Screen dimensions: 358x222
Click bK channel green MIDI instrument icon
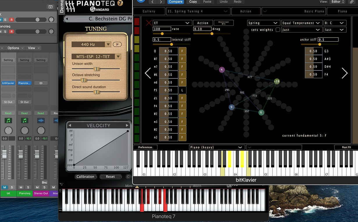[8, 120]
